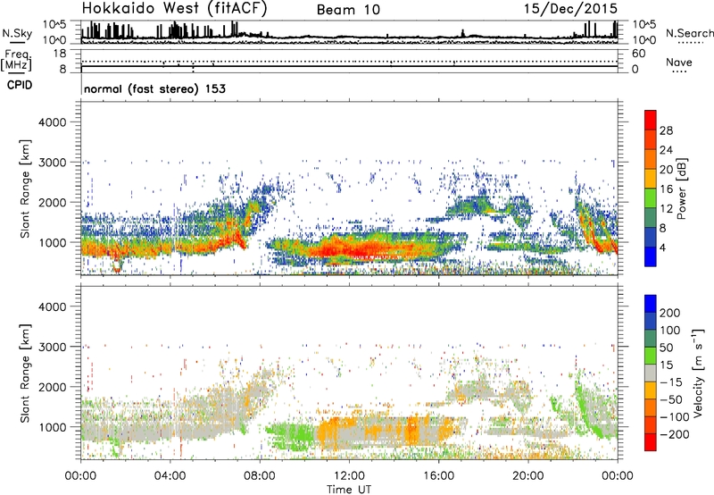The width and height of the screenshot is (714, 495).
Task: Click the "2000" tick on velocity panel
Action: pyautogui.click(x=53, y=387)
